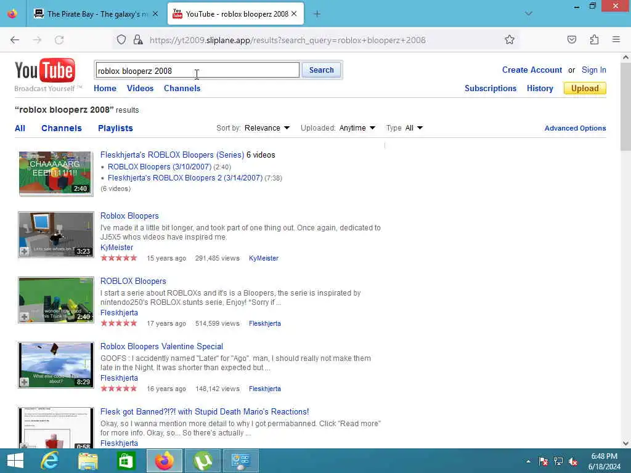Viewport: 631px width, 473px height.
Task: Click the Action Center flag tray icon
Action: point(543,461)
